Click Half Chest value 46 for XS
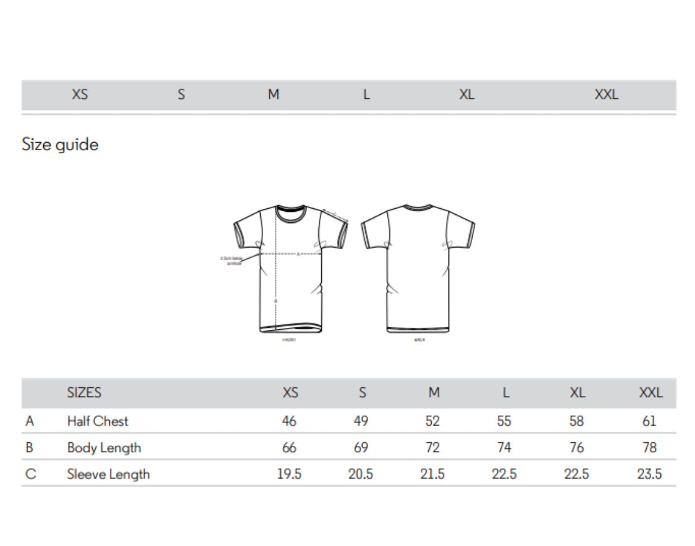 (x=289, y=421)
